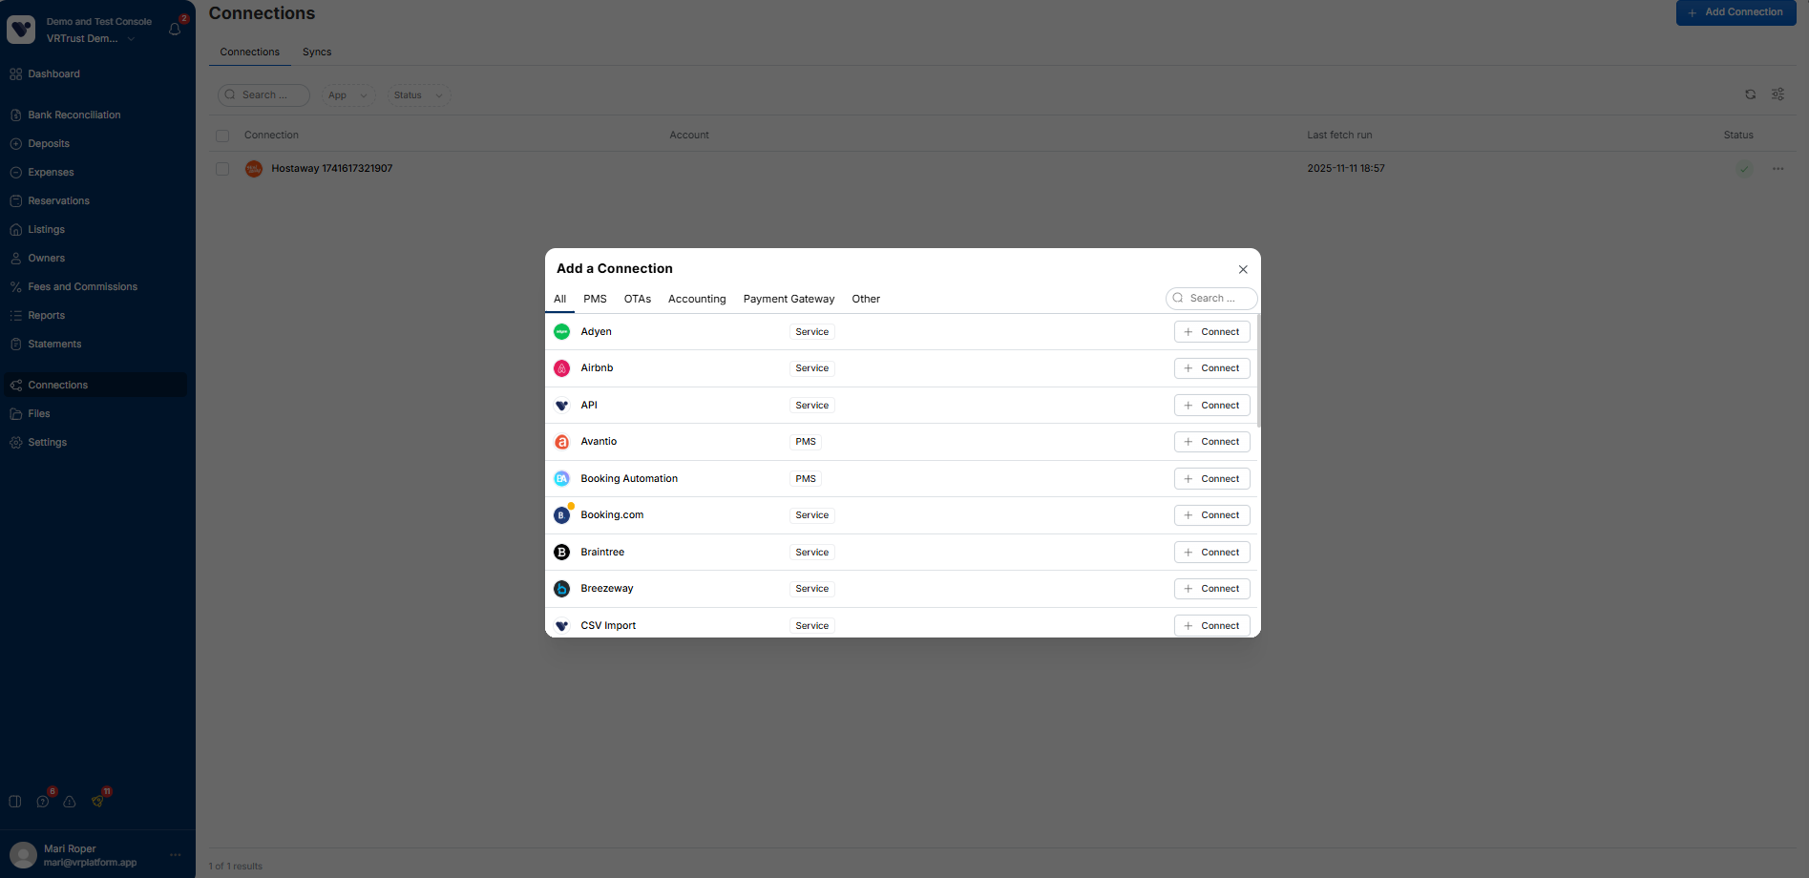Click the Booking.com logo icon
This screenshot has width=1809, height=878.
[x=561, y=515]
